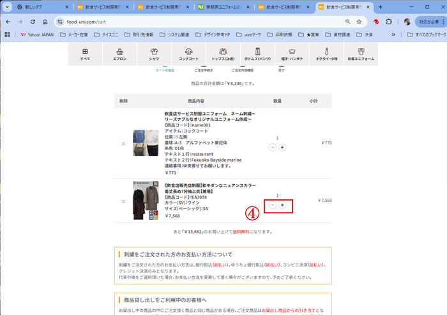Open the ネクタイ・小物 category
Viewport: 447px width, 315px height.
326,54
